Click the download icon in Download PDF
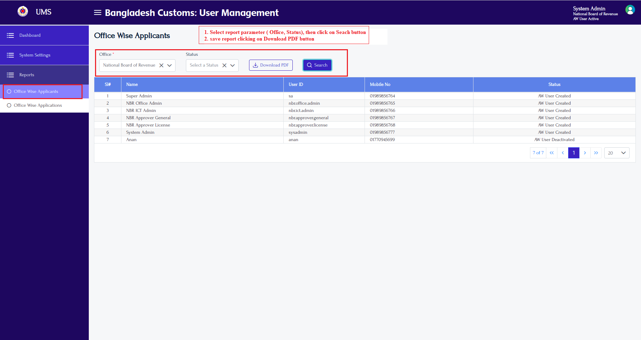Viewport: 641px width, 340px height. 255,65
